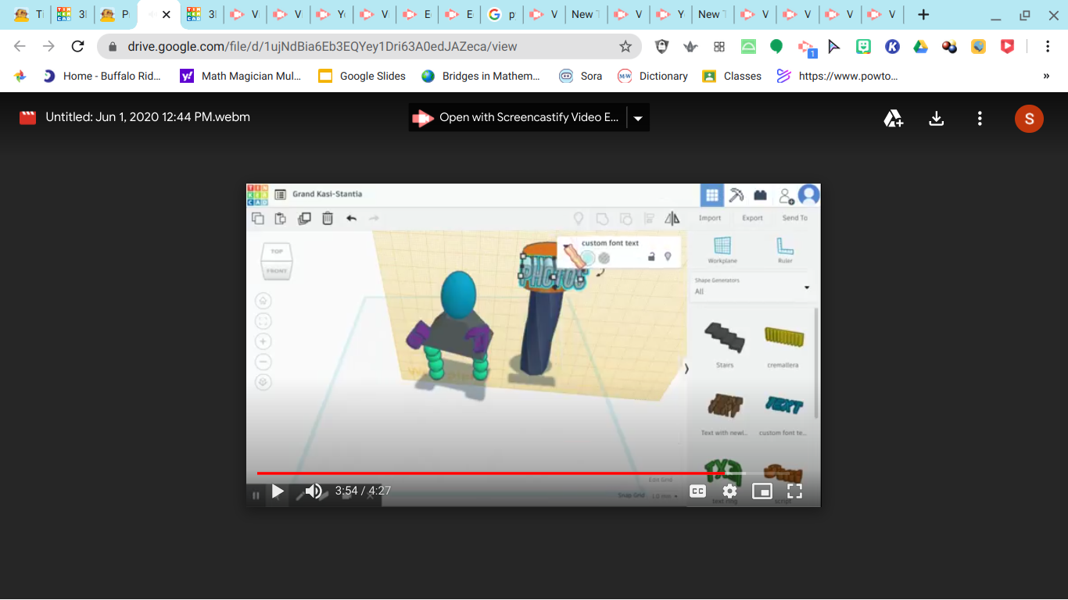Toggle closed captions with the CC button
Viewport: 1068px width, 600px height.
698,491
